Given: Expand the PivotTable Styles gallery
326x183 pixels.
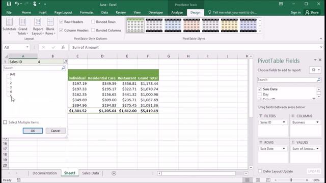Looking at the screenshot, I should click(260, 31).
